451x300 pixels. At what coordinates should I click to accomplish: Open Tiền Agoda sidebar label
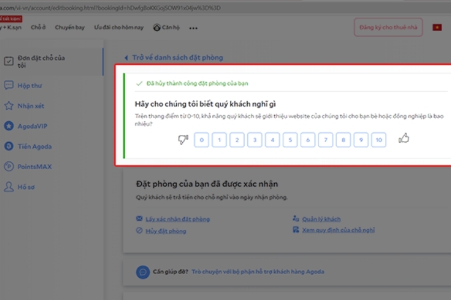tap(34, 146)
